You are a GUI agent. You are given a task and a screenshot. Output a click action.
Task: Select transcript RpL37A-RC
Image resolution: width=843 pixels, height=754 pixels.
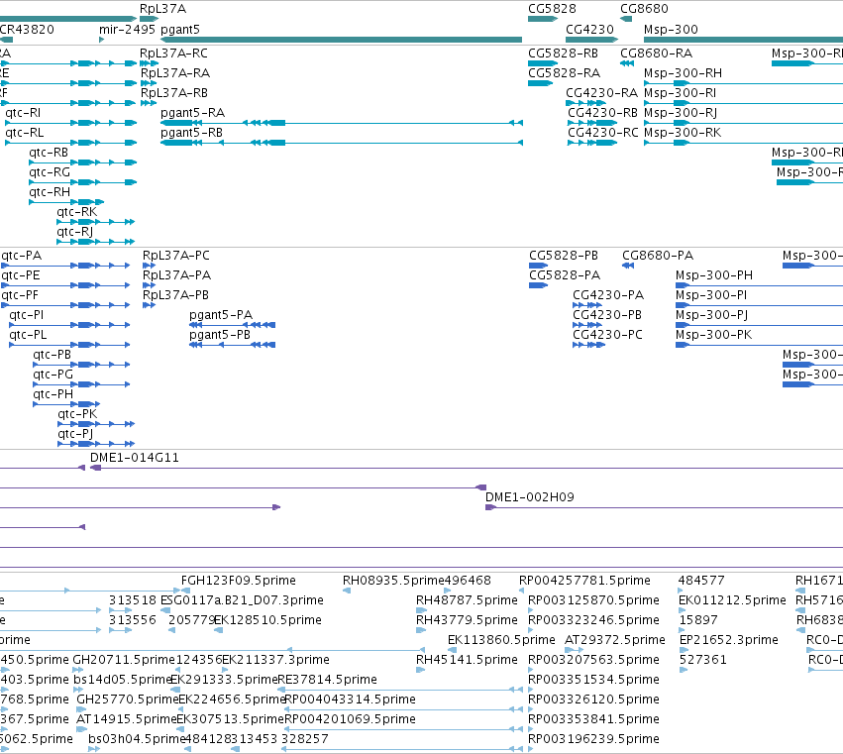[x=149, y=63]
